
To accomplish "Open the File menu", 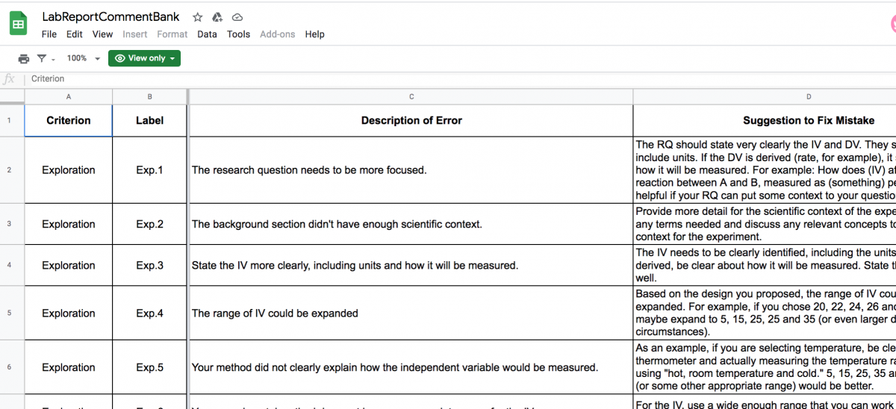I will pos(49,34).
